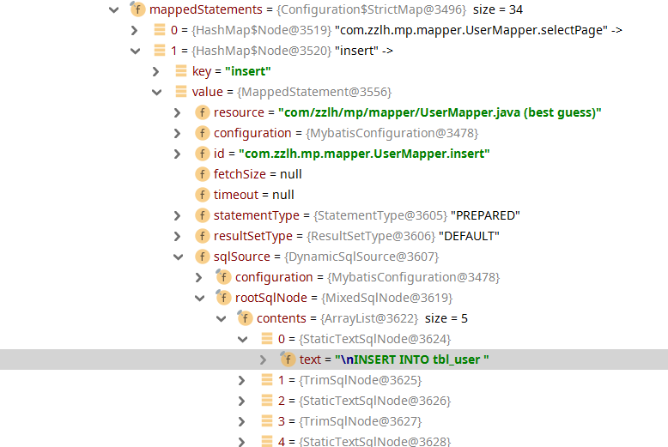The width and height of the screenshot is (668, 447).
Task: Collapse the sqlSource node
Action: 178,257
